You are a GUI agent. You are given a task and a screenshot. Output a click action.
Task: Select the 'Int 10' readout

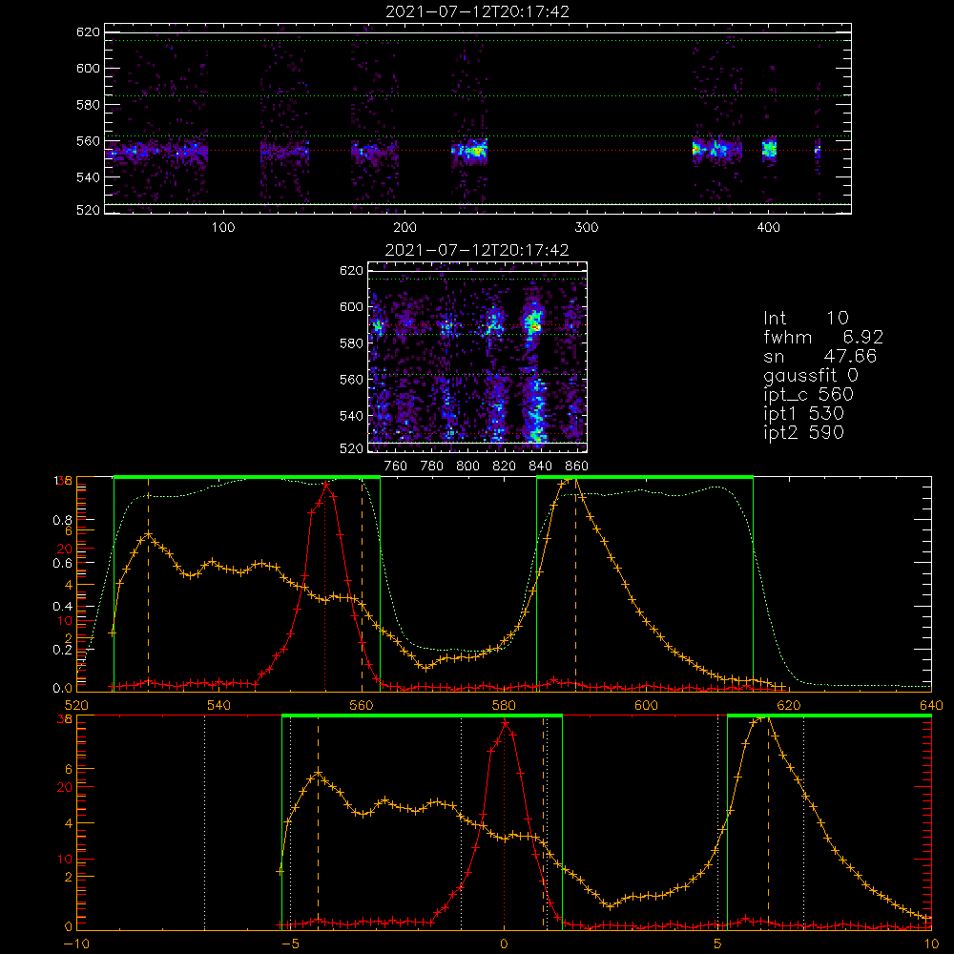coord(805,319)
